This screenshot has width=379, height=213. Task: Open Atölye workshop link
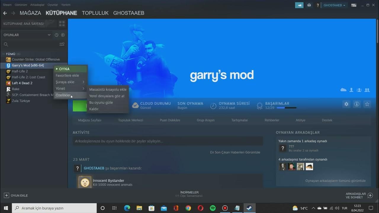click(x=300, y=120)
